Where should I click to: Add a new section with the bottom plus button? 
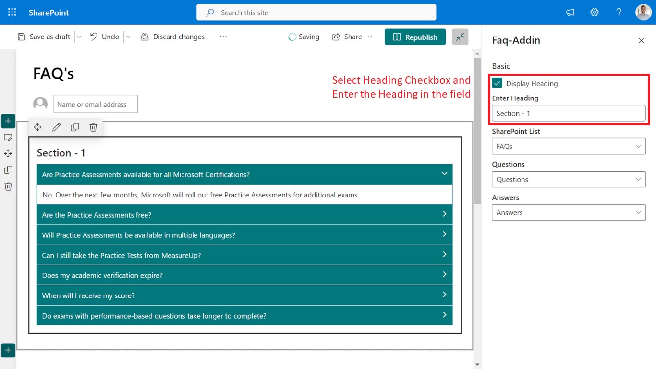point(8,350)
